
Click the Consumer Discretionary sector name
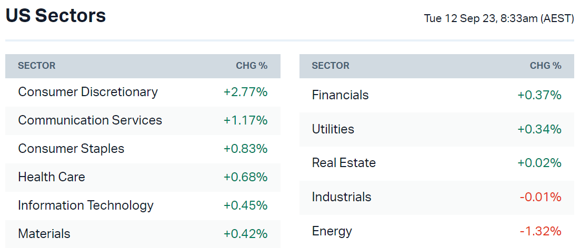coord(87,92)
